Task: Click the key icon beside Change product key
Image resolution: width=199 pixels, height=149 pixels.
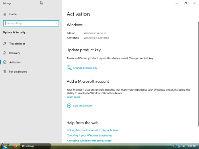Action: [69, 68]
